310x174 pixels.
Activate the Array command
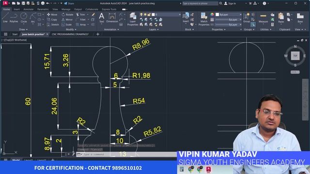pyautogui.click(x=81, y=25)
